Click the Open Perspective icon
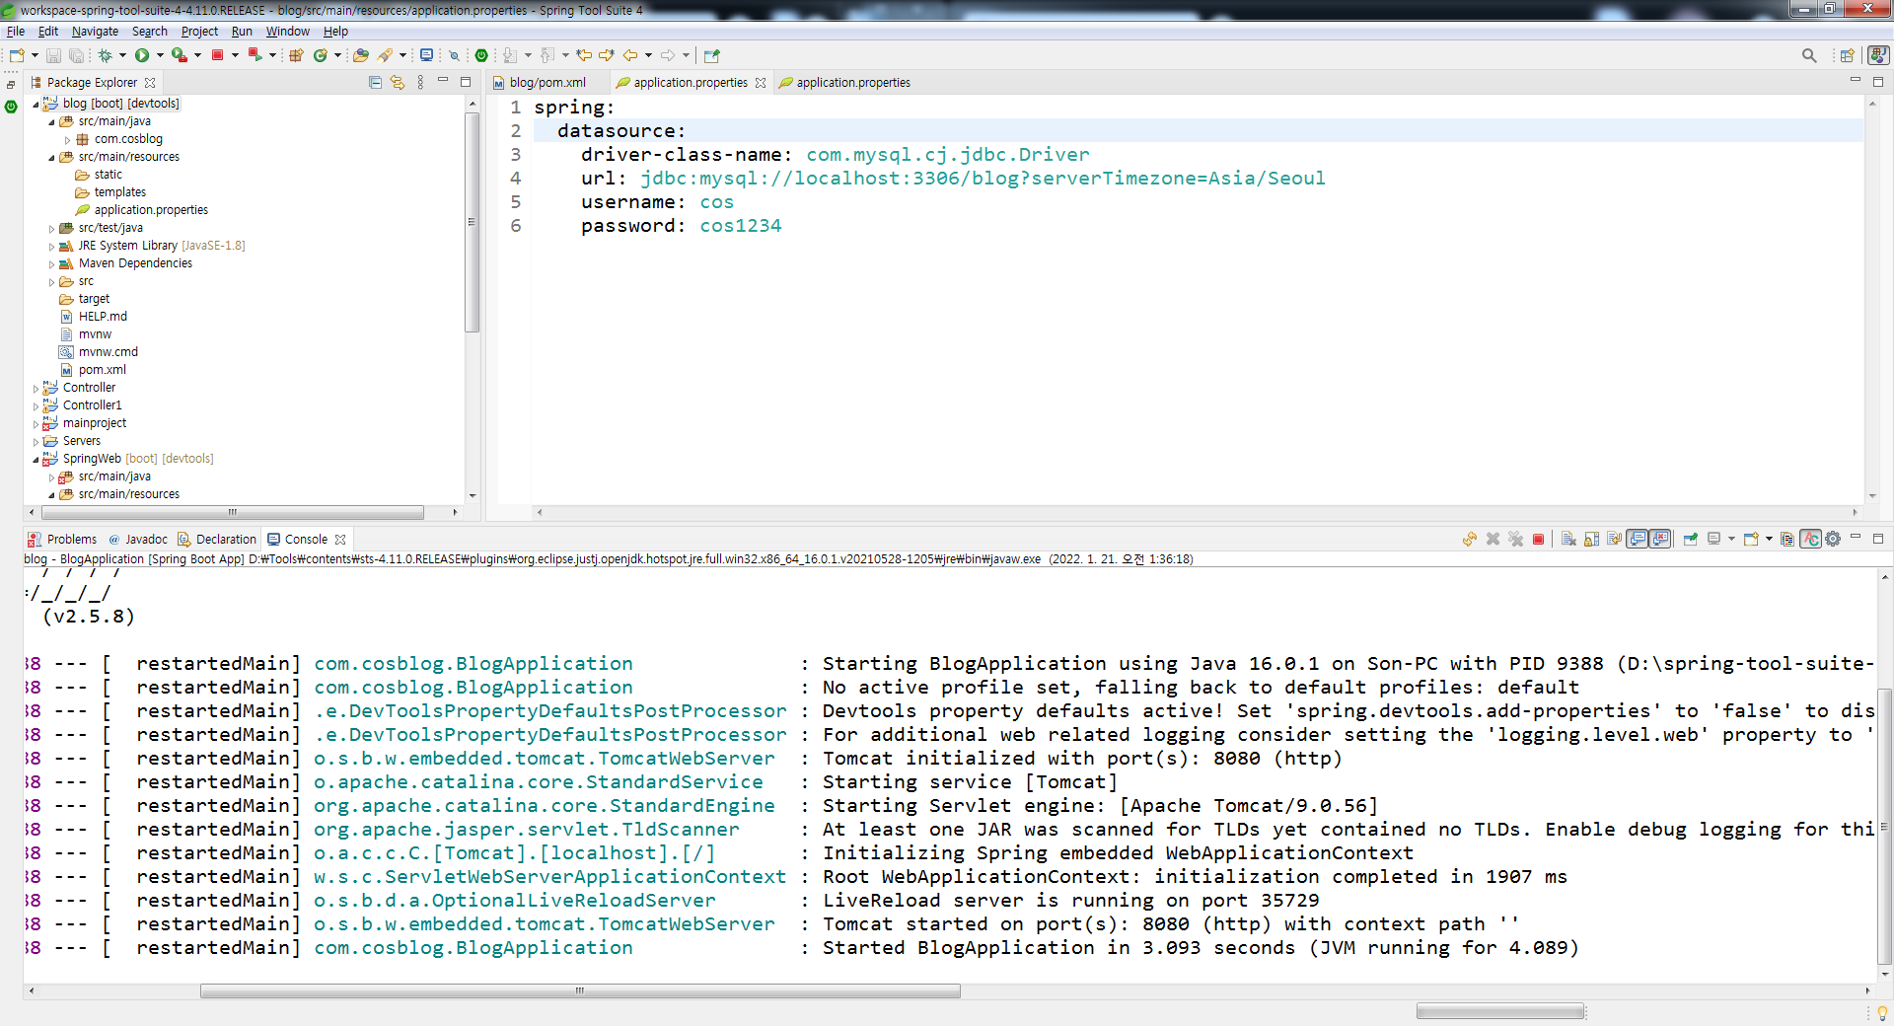Image resolution: width=1894 pixels, height=1026 pixels. 1847,55
